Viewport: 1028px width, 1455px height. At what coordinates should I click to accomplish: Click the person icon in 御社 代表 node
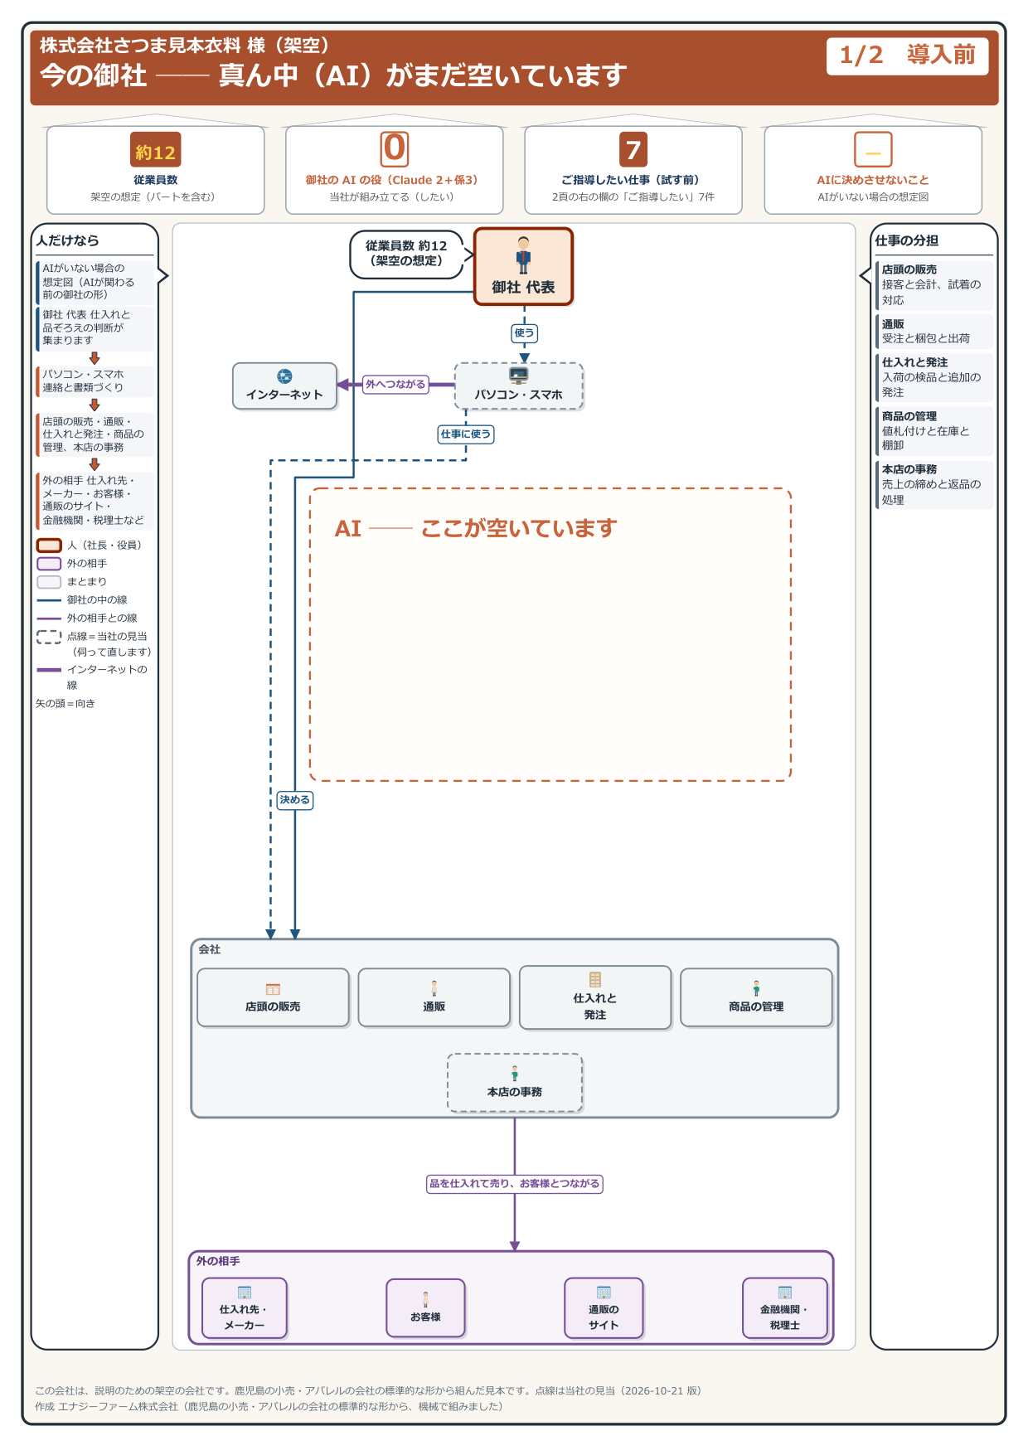pos(523,255)
